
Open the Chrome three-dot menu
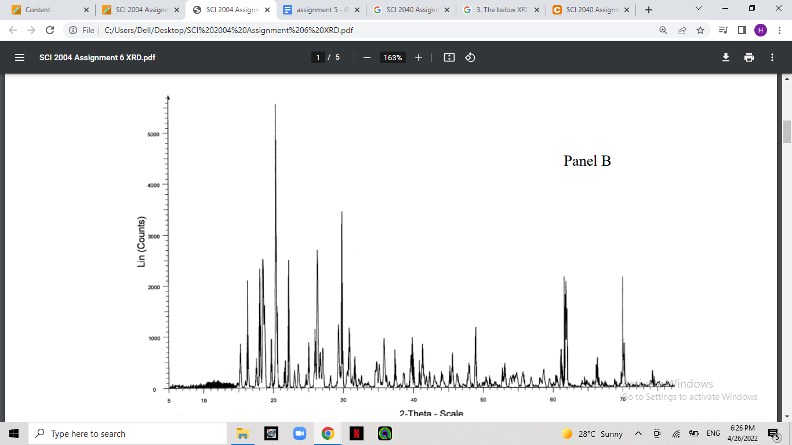click(779, 30)
